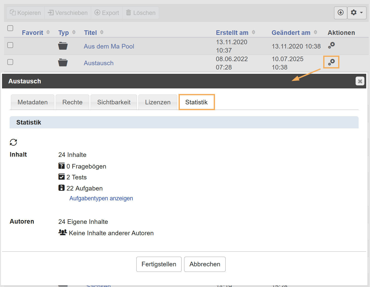Viewport: 370px width, 287px height.
Task: Open actions gear for Austausch row
Action: [x=331, y=62]
